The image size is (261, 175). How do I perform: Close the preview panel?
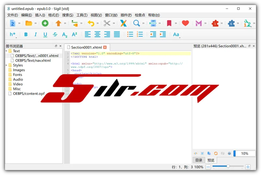coord(254,46)
